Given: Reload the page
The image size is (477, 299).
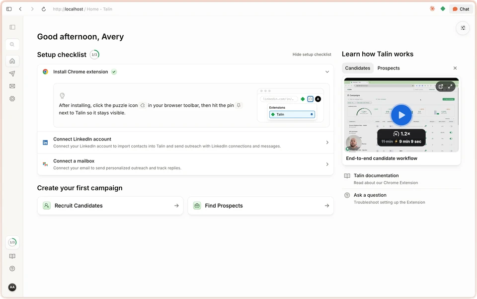Looking at the screenshot, I should click(44, 9).
